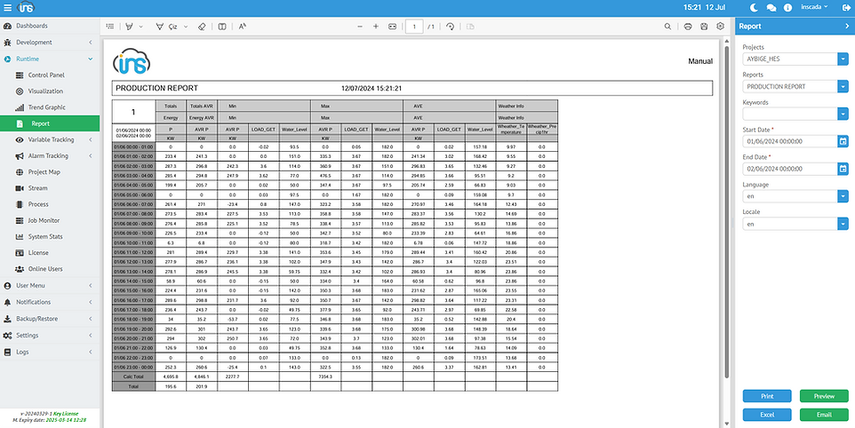This screenshot has height=428, width=855.
Task: Click the page number input field
Action: click(x=414, y=27)
